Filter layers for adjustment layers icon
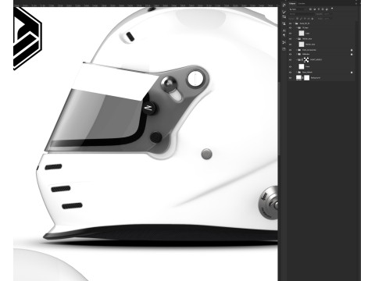 coord(315,9)
